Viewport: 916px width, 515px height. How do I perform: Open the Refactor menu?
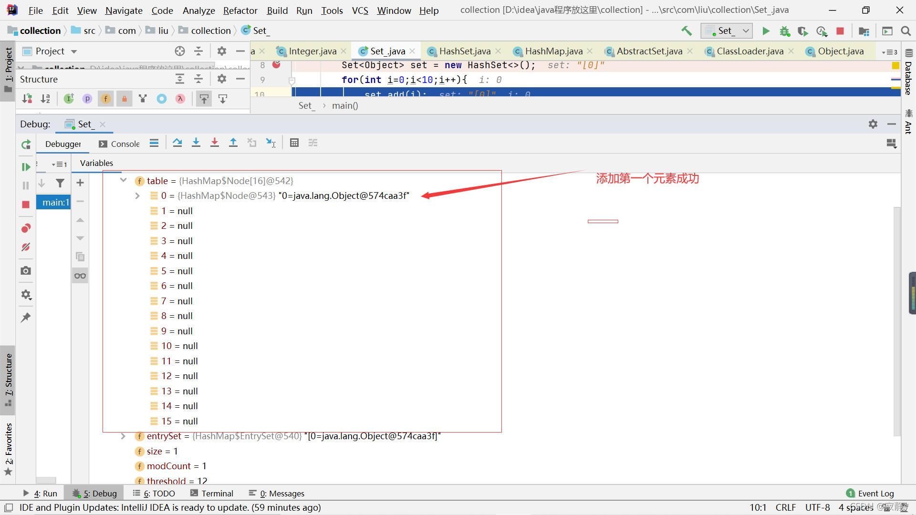240,10
